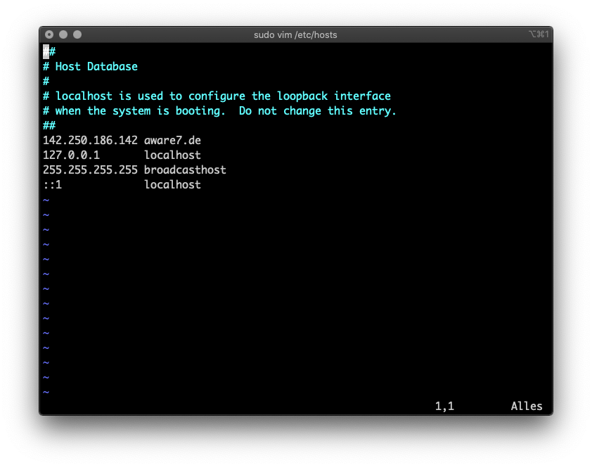592x467 pixels.
Task: Click the IPv6 address ::1
Action: point(53,184)
